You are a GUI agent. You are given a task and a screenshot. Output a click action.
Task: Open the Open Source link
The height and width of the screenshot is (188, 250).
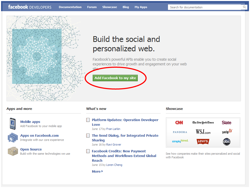(x=31, y=149)
